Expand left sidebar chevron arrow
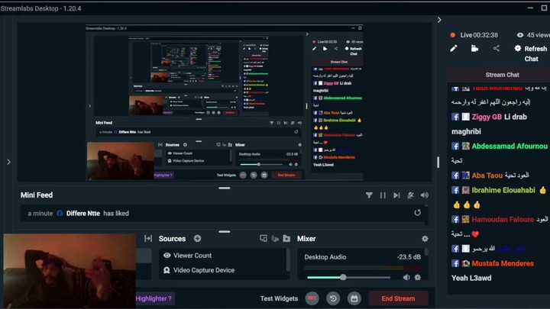 tap(8, 162)
